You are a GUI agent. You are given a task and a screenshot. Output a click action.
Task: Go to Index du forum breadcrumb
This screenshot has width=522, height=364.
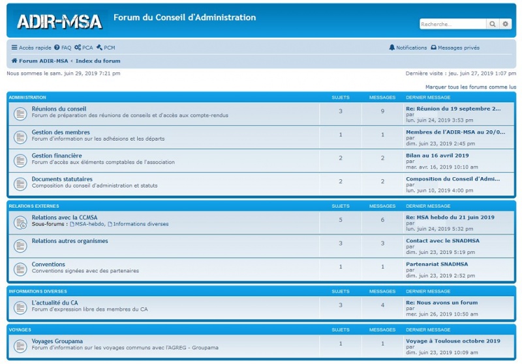[98, 61]
